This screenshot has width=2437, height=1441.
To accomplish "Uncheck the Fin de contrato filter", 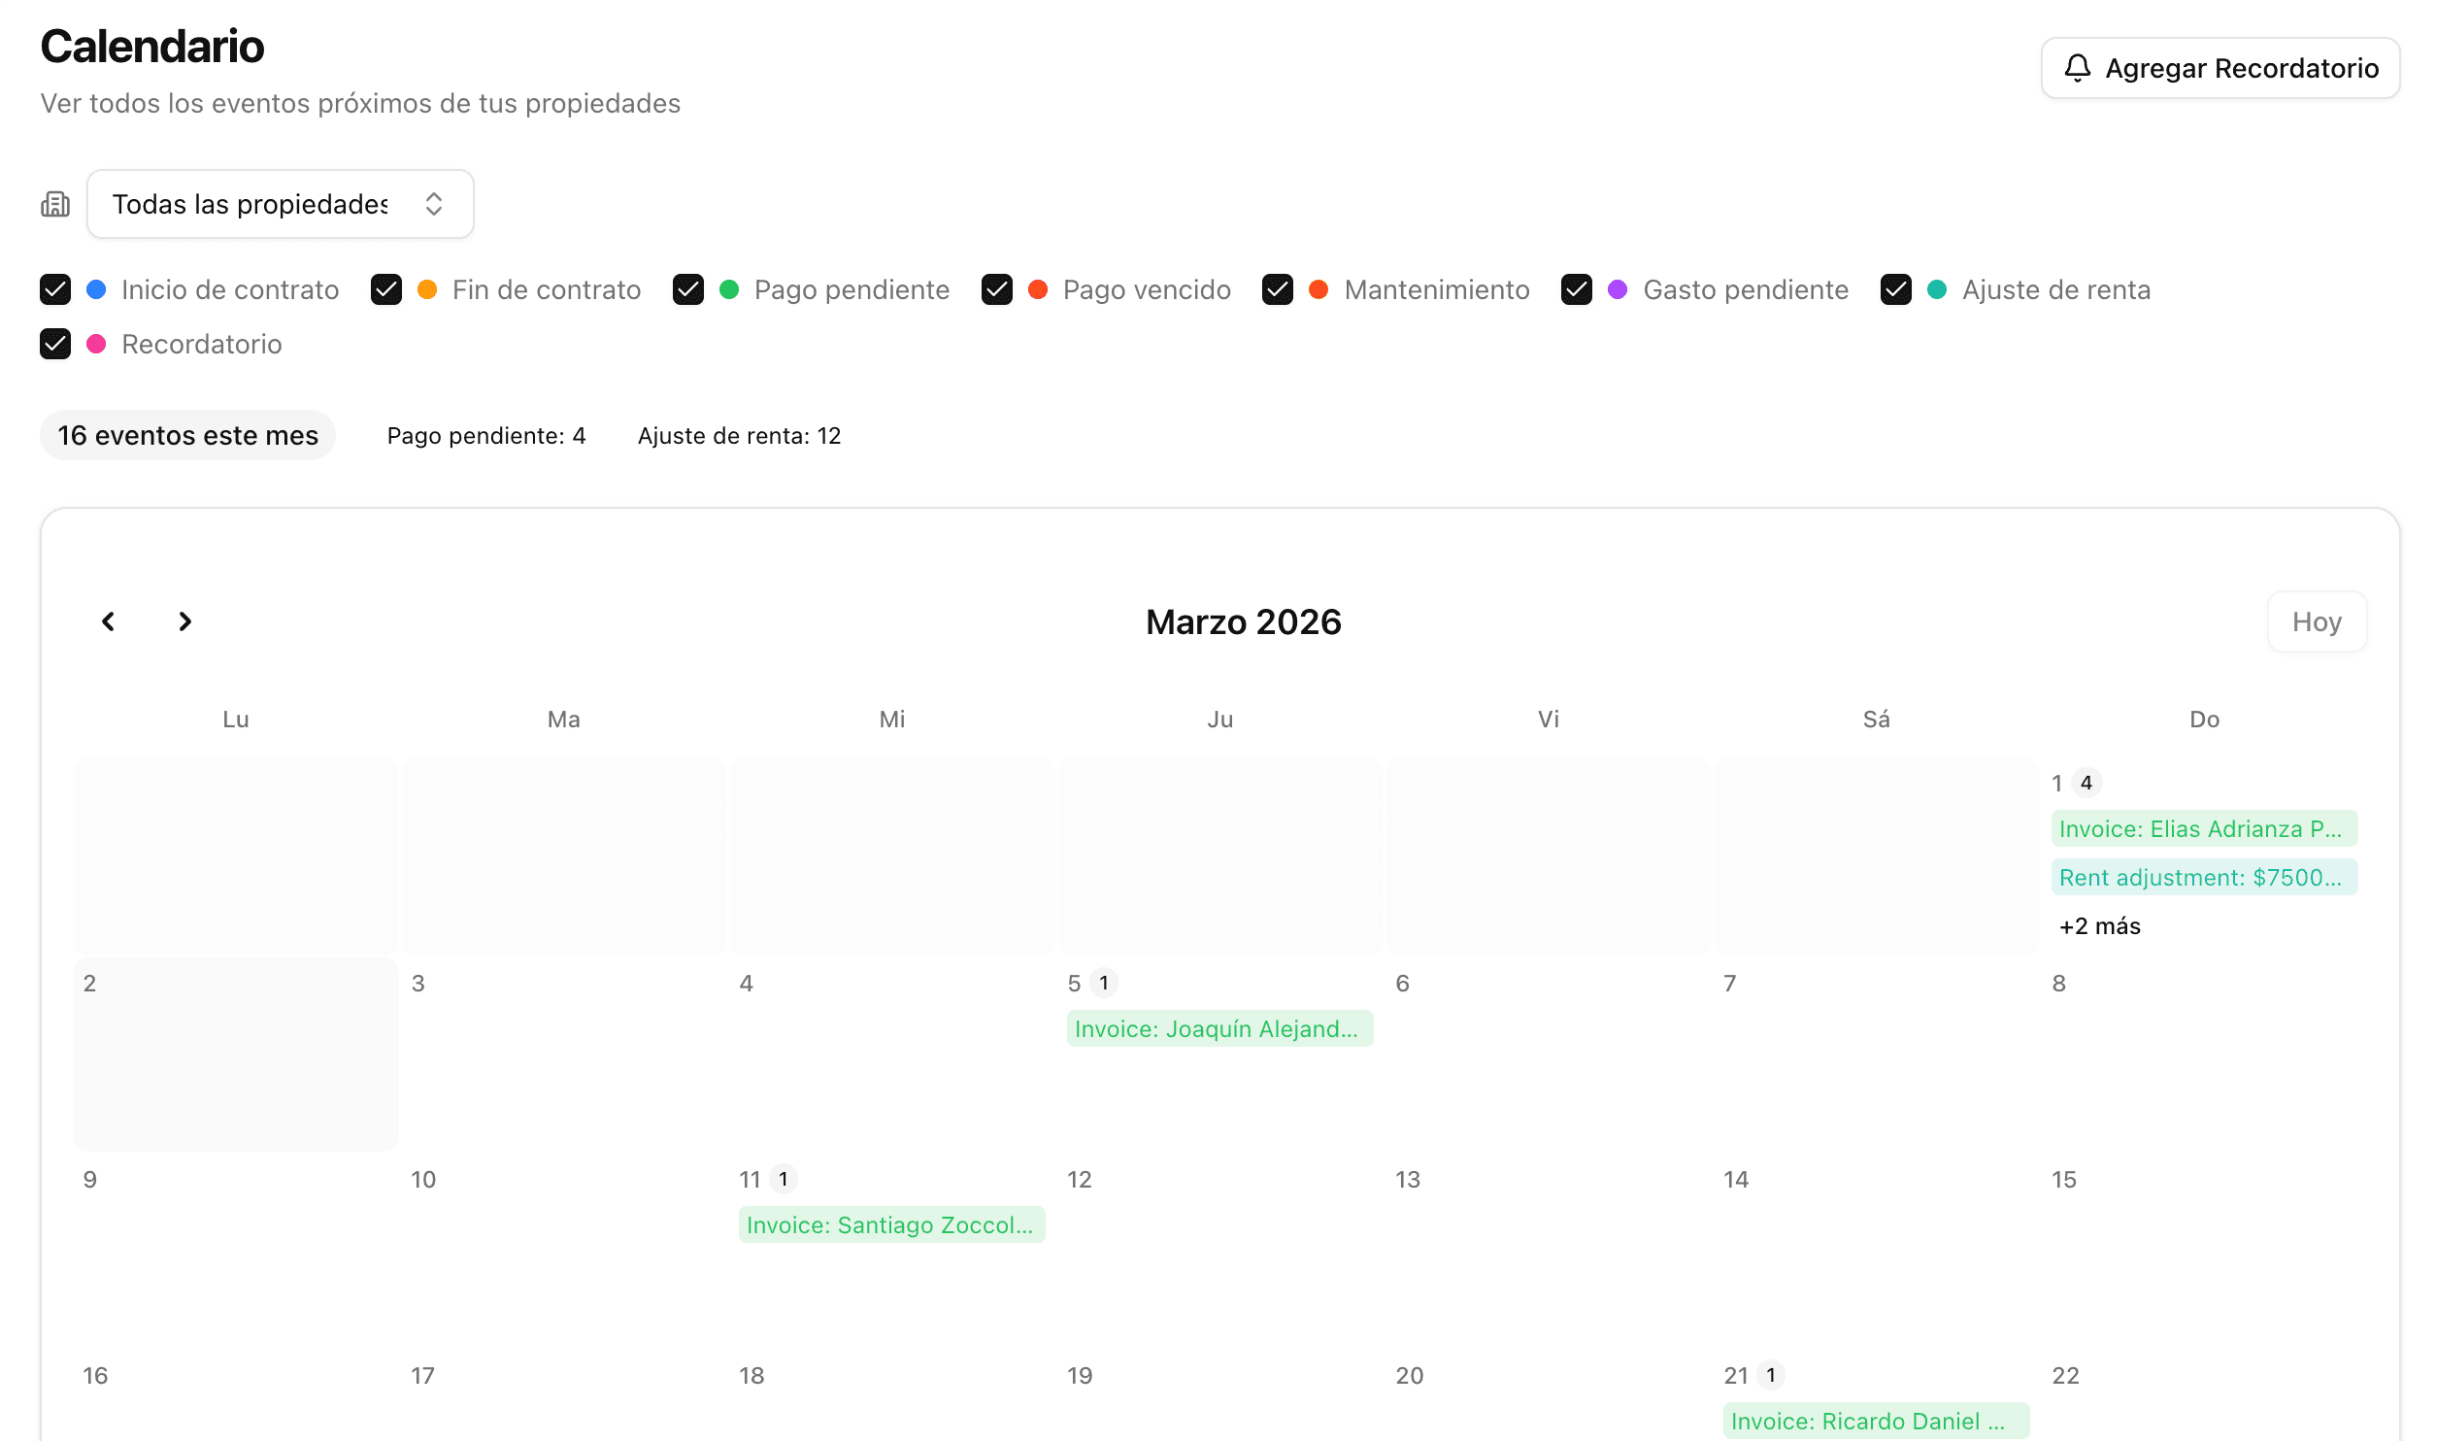I will [x=386, y=289].
